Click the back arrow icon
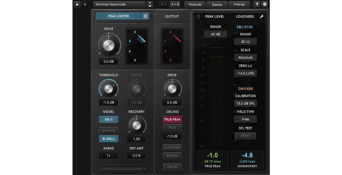 click(77, 4)
